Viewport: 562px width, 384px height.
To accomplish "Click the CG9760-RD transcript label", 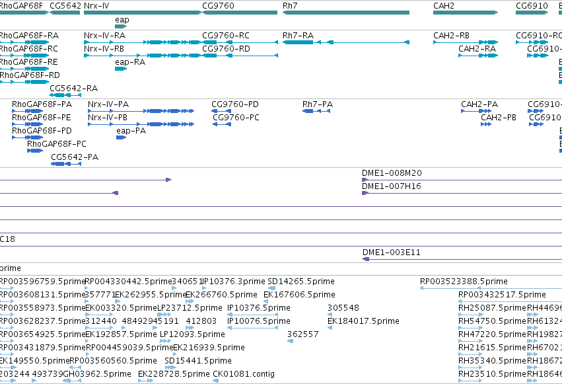I will click(226, 49).
